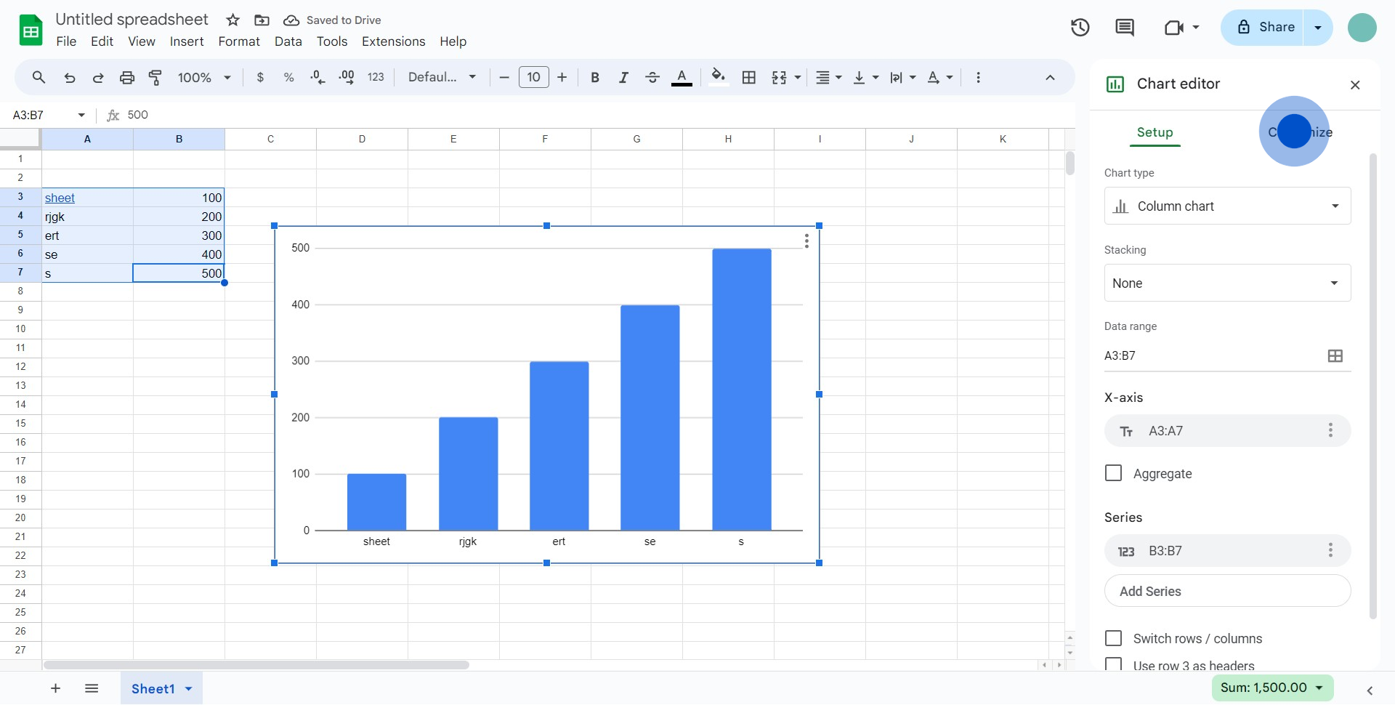Click the Share button

pos(1263,28)
